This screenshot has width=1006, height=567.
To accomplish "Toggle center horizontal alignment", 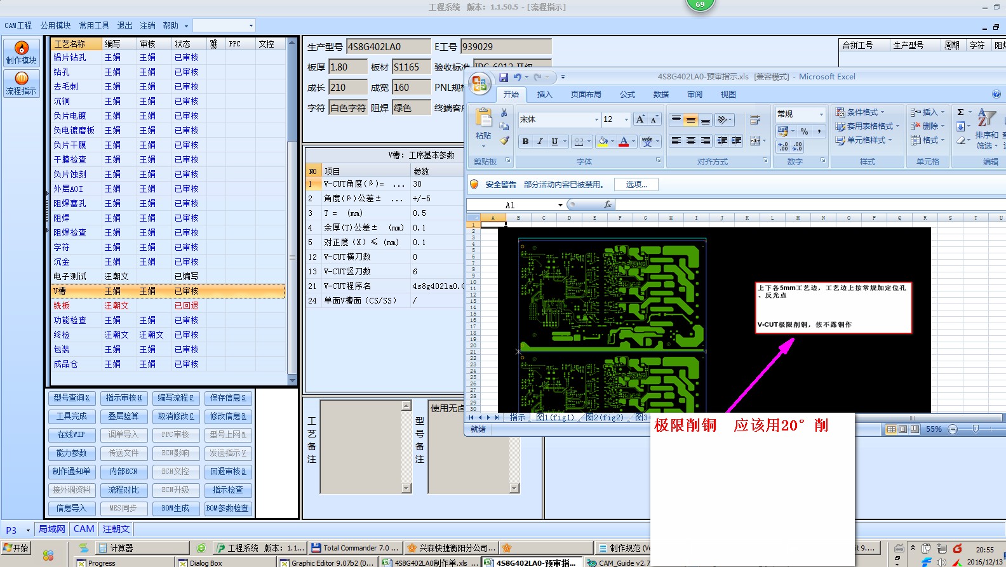I will click(690, 141).
